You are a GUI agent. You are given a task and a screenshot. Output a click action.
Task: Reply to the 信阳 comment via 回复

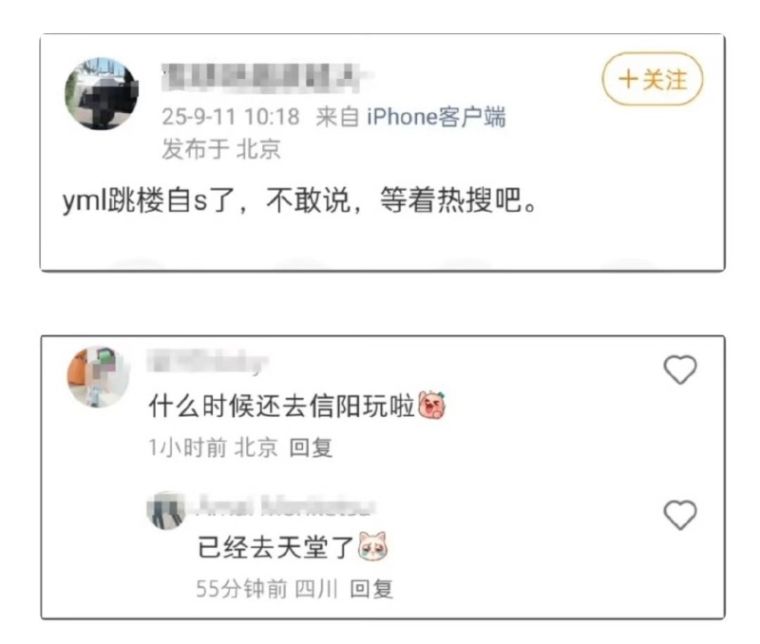click(x=311, y=447)
